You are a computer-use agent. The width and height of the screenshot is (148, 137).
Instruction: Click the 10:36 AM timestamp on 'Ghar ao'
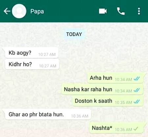[80, 116]
